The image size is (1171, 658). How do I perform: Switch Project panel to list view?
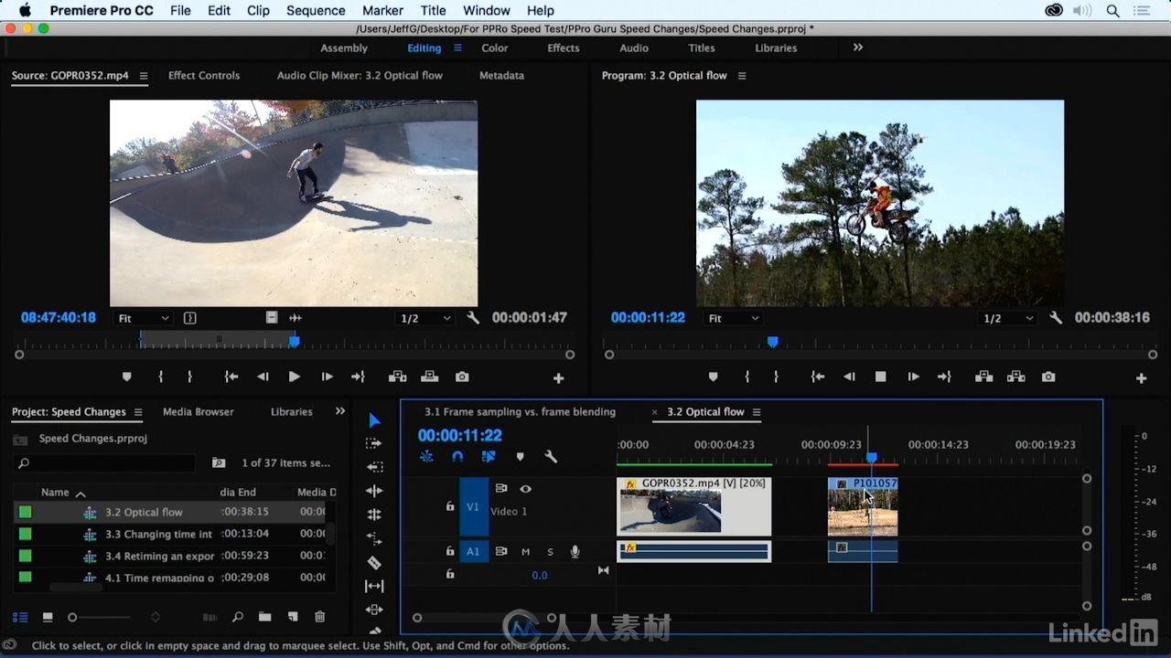pyautogui.click(x=20, y=617)
